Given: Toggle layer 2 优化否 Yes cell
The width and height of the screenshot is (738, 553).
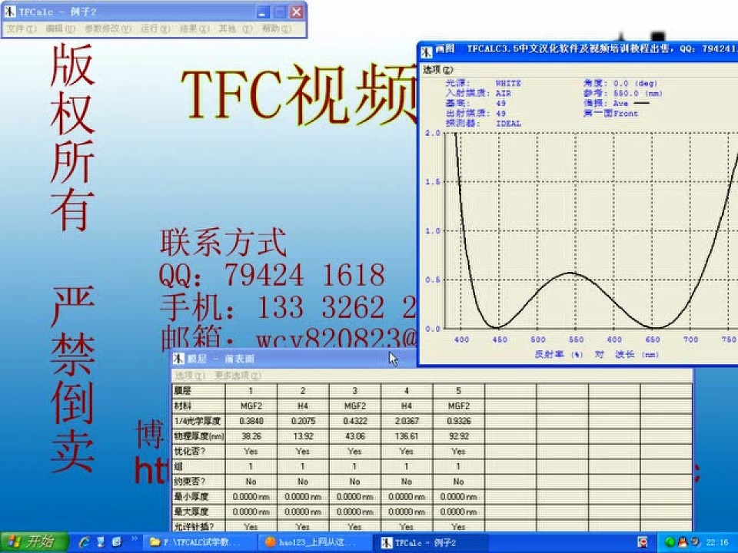Looking at the screenshot, I should tap(303, 451).
